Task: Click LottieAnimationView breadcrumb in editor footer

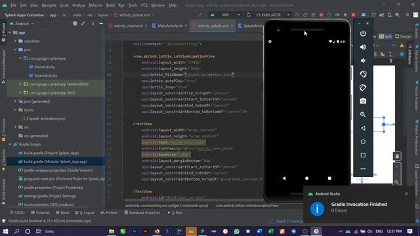Action: (x=247, y=205)
